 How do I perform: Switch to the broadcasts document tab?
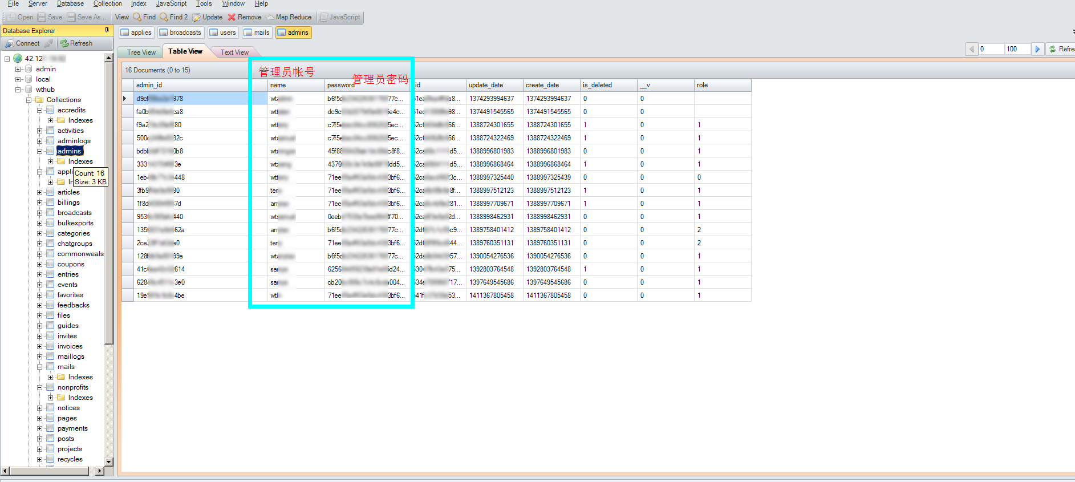[180, 33]
